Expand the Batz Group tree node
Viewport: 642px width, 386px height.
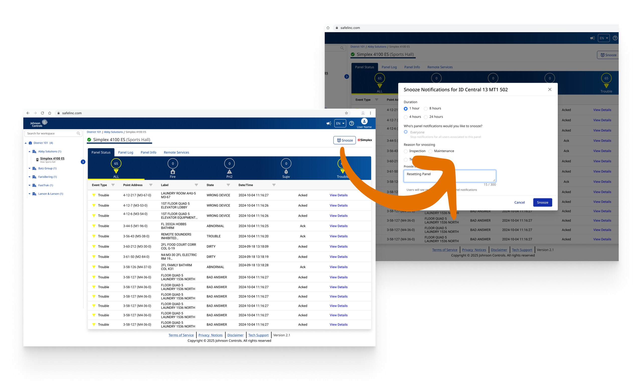(x=29, y=168)
